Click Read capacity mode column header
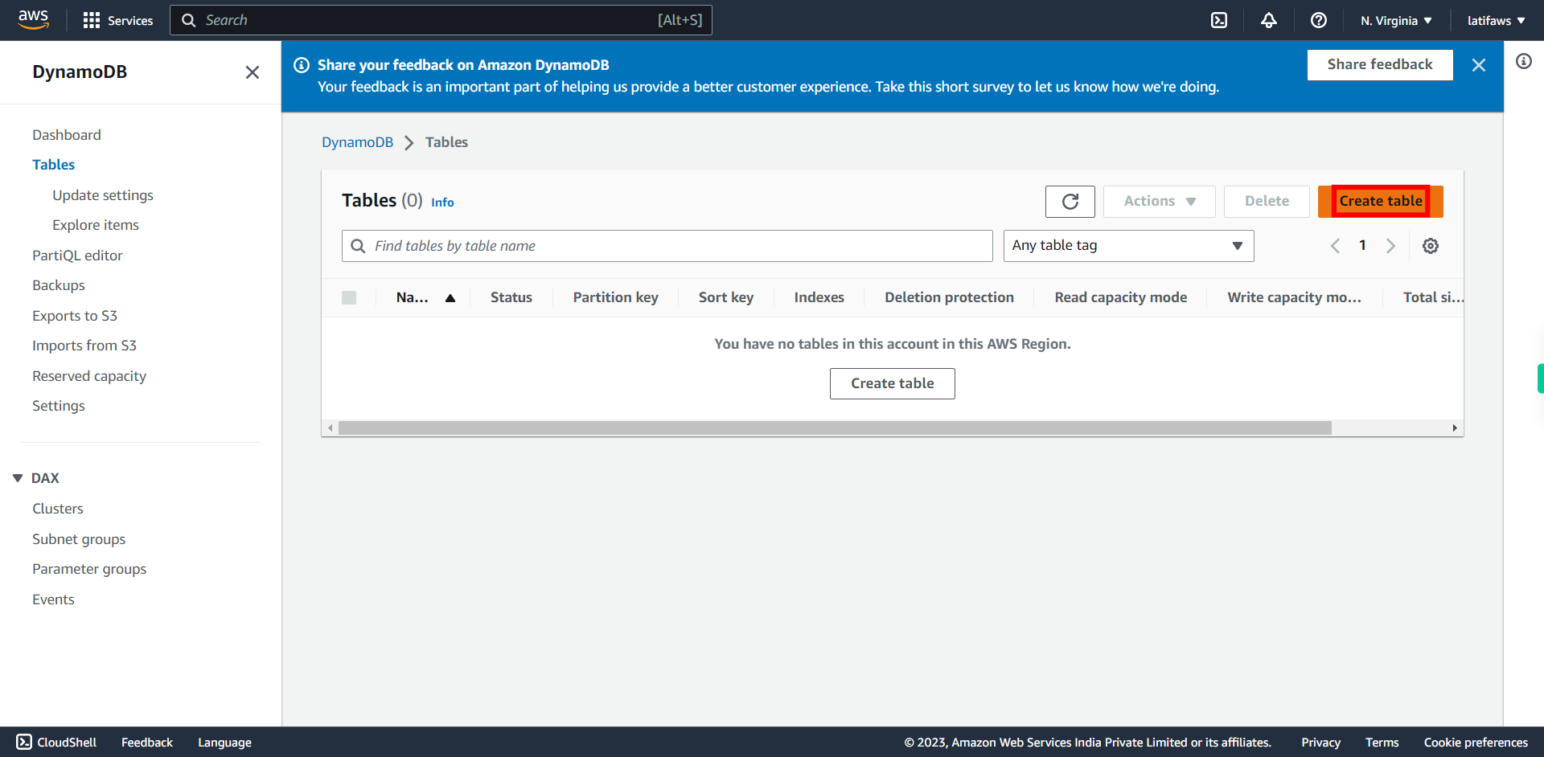The width and height of the screenshot is (1544, 757). click(x=1121, y=297)
